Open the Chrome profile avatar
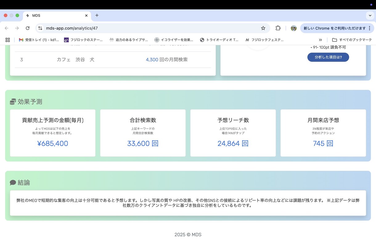 tap(293, 28)
